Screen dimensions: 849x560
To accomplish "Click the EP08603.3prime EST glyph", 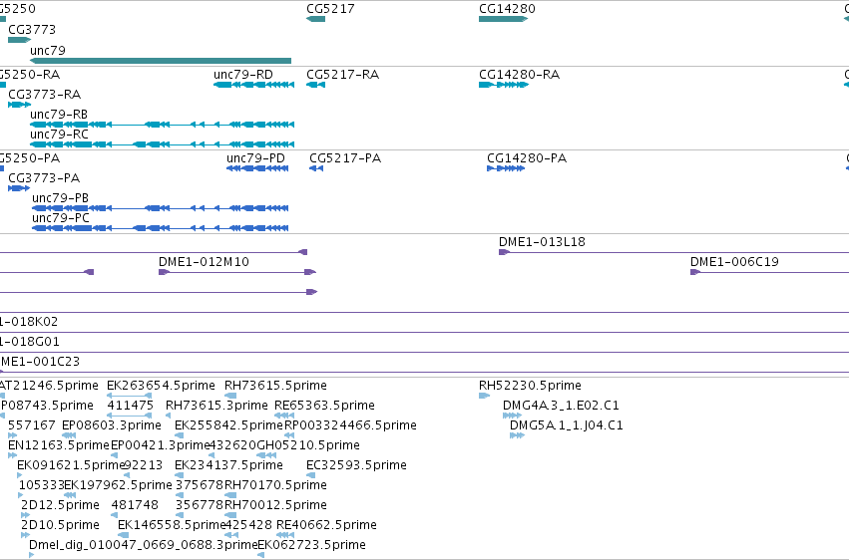I will click(69, 435).
